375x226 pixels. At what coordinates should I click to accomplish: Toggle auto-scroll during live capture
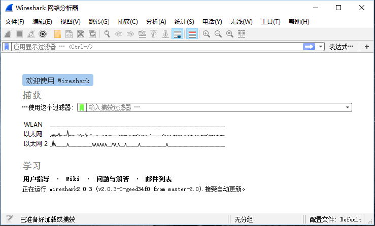click(177, 34)
